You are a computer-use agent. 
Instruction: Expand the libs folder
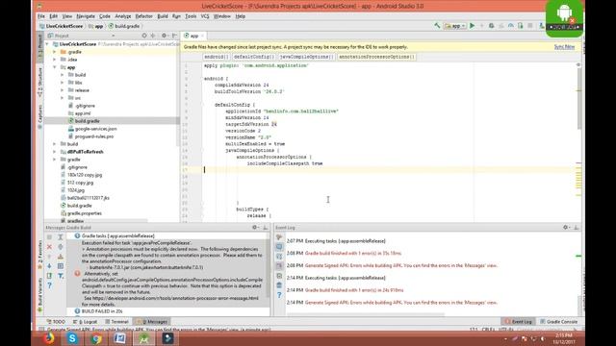point(63,83)
